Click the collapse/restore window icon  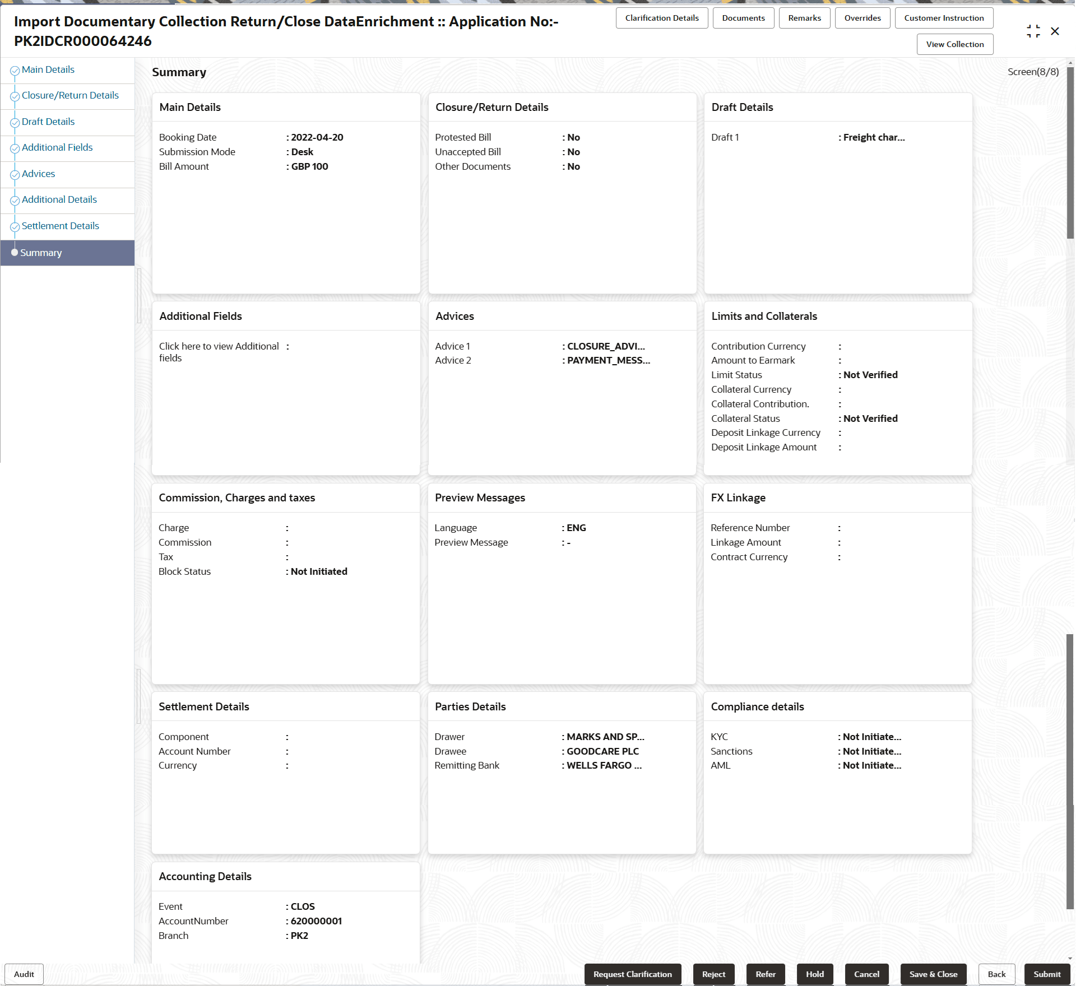tap(1033, 31)
